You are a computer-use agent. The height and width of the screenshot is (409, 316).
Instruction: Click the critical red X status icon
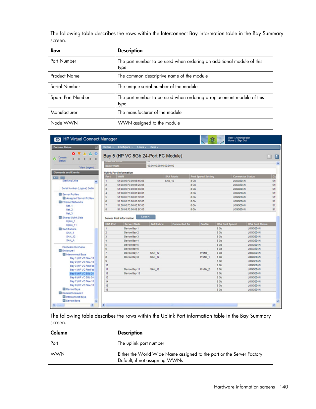pyautogui.click(x=74, y=154)
